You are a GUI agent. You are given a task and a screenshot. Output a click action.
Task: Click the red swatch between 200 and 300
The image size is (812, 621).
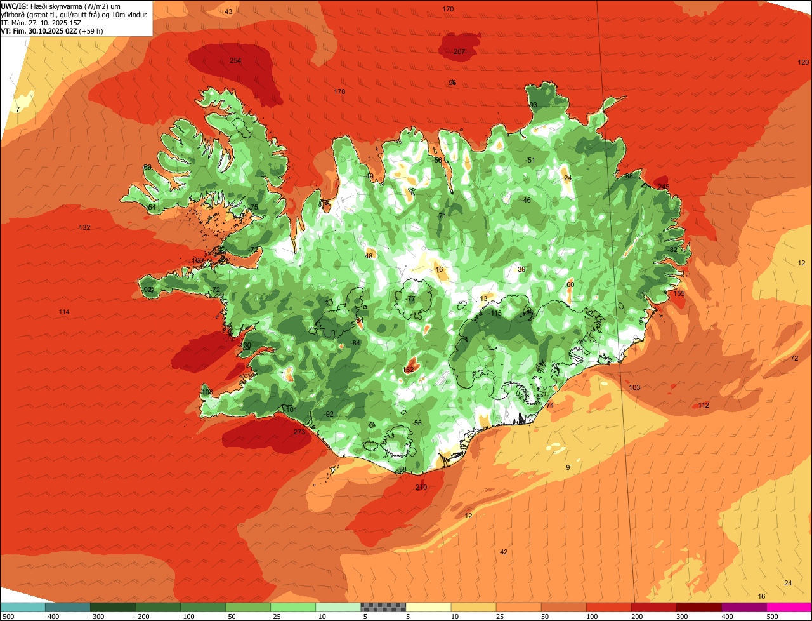point(653,607)
